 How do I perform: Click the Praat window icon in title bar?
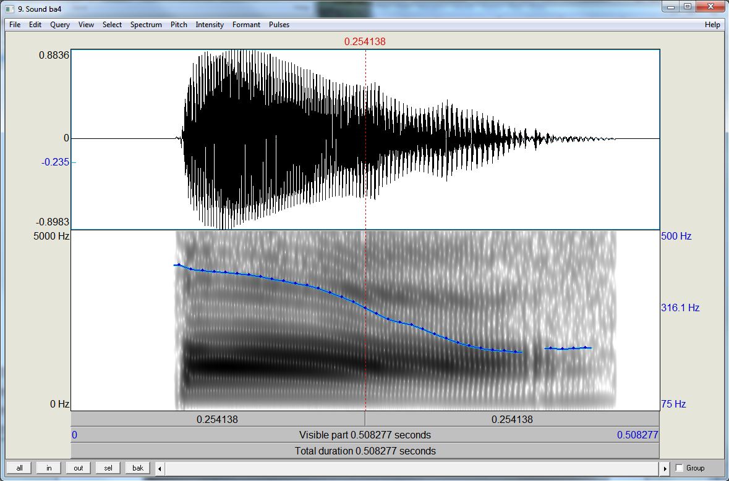click(x=10, y=9)
